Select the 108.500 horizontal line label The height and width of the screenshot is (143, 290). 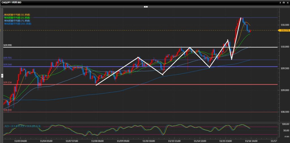pyautogui.click(x=7, y=110)
